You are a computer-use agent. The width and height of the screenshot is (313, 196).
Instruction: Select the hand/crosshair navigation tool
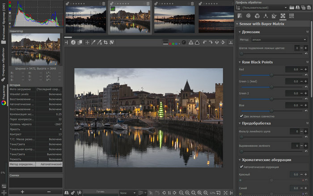point(87,43)
